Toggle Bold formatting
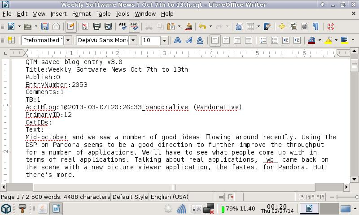This screenshot has width=359, height=215. pos(178,40)
